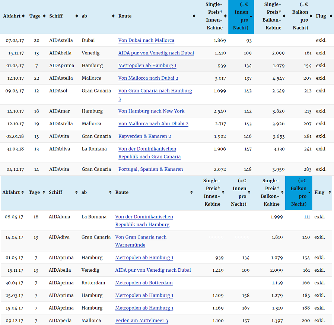The width and height of the screenshot is (334, 325).
Task: Select AIDAperla ship cell
Action: [x=60, y=321]
